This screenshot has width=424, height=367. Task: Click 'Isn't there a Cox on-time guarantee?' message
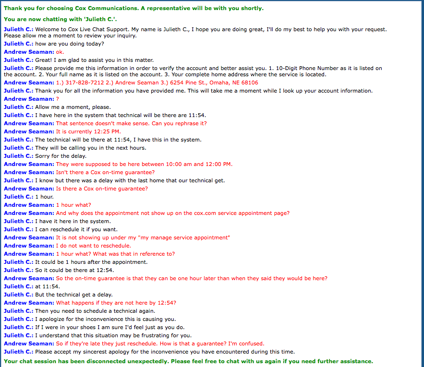79,172
